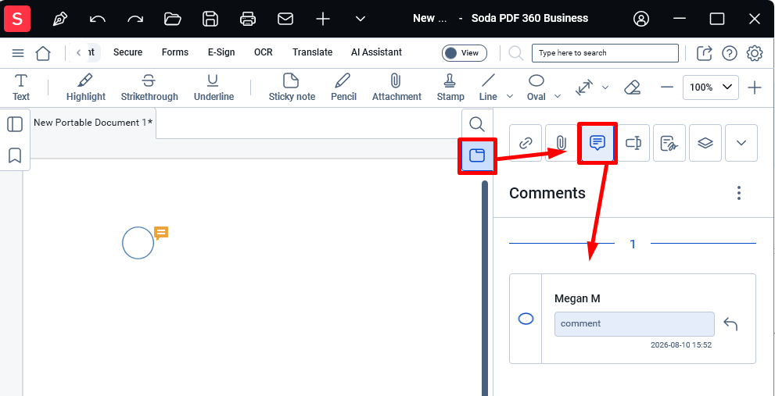775x396 pixels.
Task: Expand the Oval shape dropdown arrow
Action: 558,96
